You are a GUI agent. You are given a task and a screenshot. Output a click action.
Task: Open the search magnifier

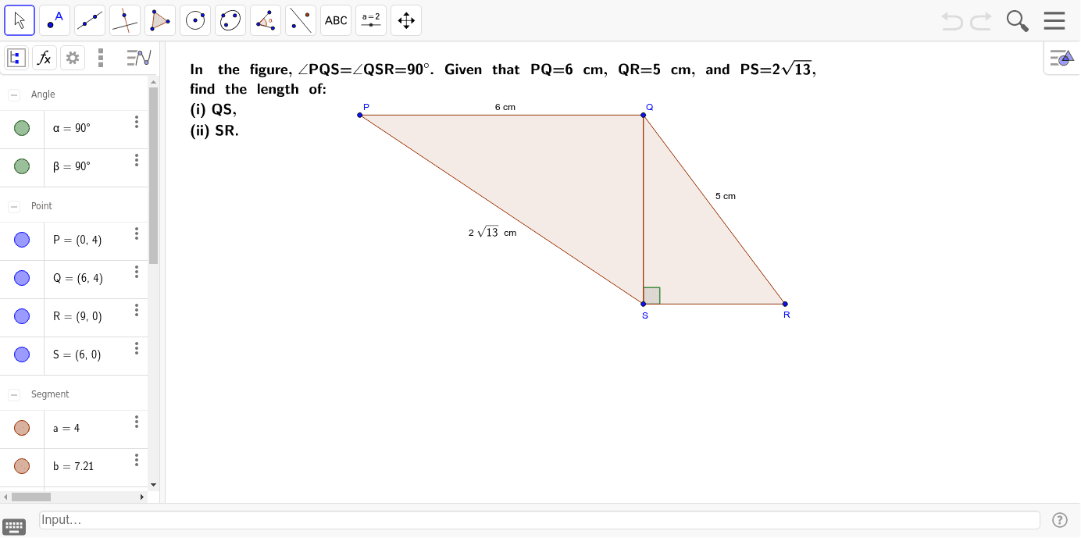1018,21
